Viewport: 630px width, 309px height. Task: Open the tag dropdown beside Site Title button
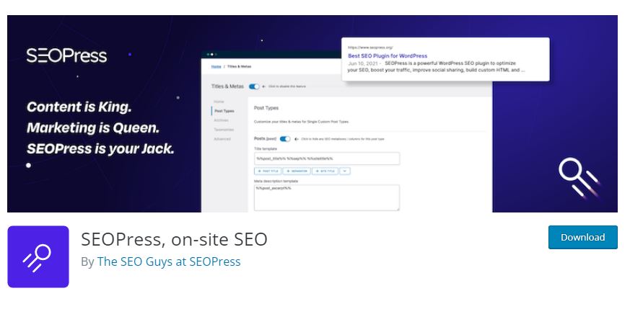[345, 171]
